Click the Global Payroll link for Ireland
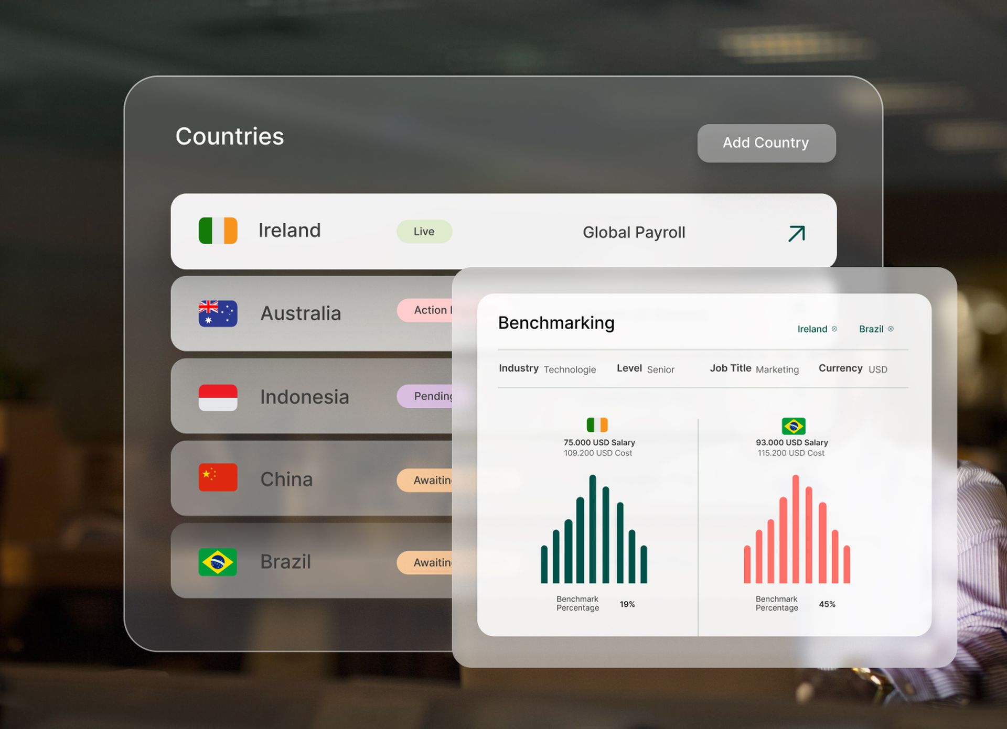The image size is (1007, 729). point(634,233)
